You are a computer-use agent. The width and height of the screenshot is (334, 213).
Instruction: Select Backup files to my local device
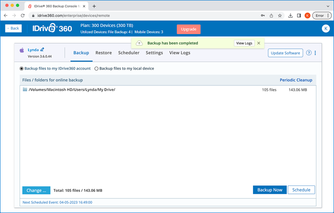(96, 69)
